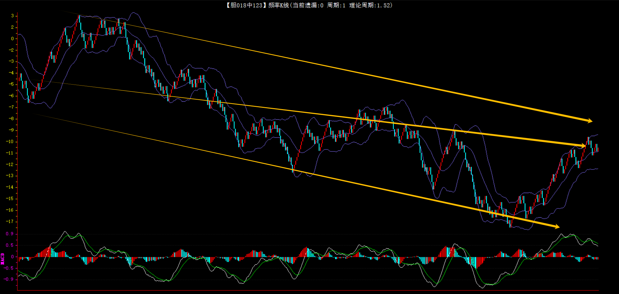
Task: Click the 3 label on price axis
Action: tap(12, 16)
